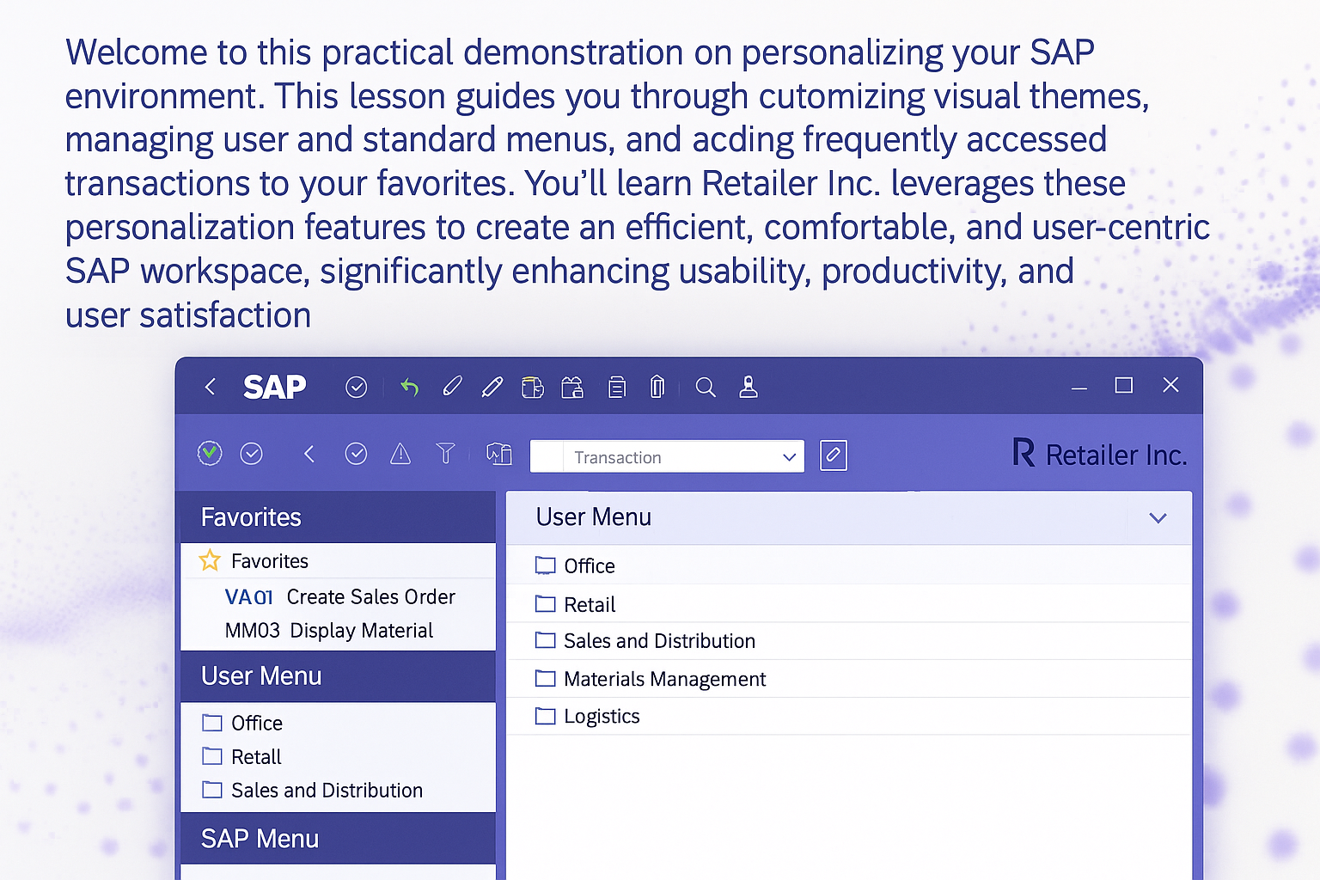This screenshot has height=880, width=1320.
Task: Click the gift box icon in title bar
Action: tap(572, 388)
